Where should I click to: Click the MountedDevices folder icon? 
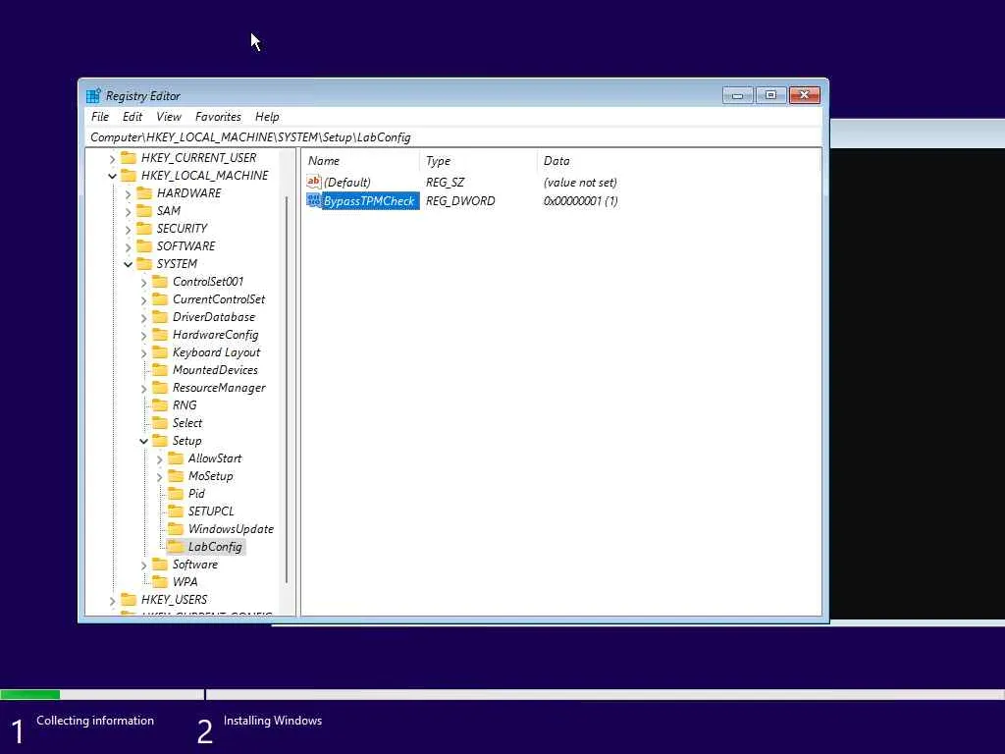[160, 370]
